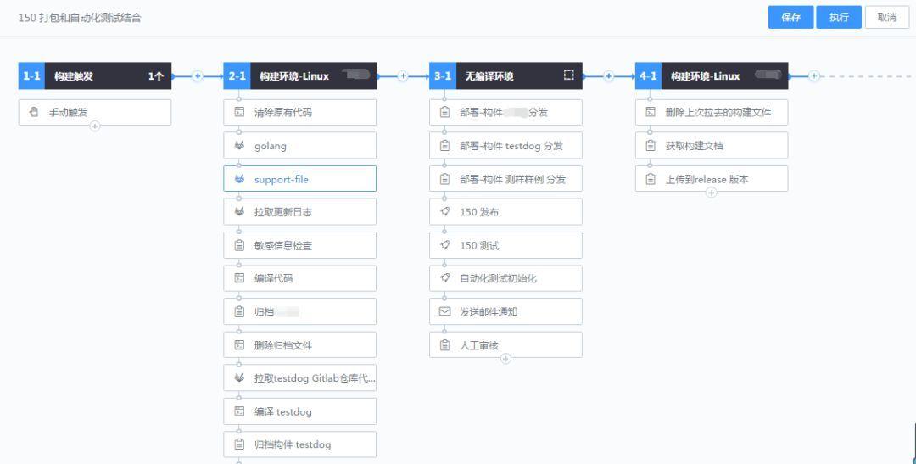Image resolution: width=916 pixels, height=464 pixels.
Task: Open the support-file task
Action: point(299,179)
